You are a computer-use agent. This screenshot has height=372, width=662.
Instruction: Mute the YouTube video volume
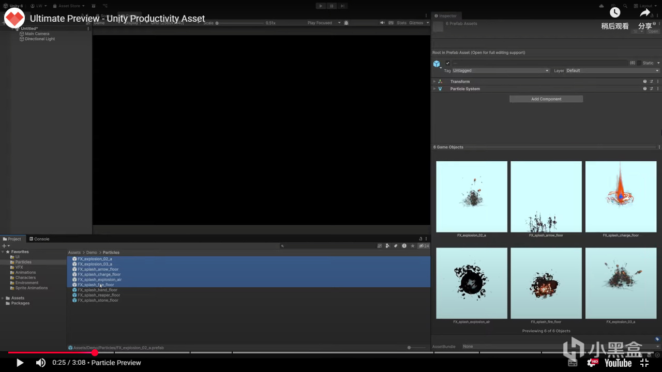(x=40, y=363)
